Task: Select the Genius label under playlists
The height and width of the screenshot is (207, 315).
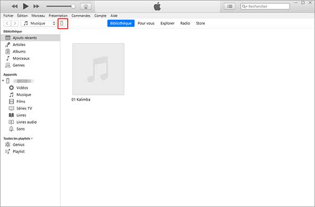Action: [18, 145]
